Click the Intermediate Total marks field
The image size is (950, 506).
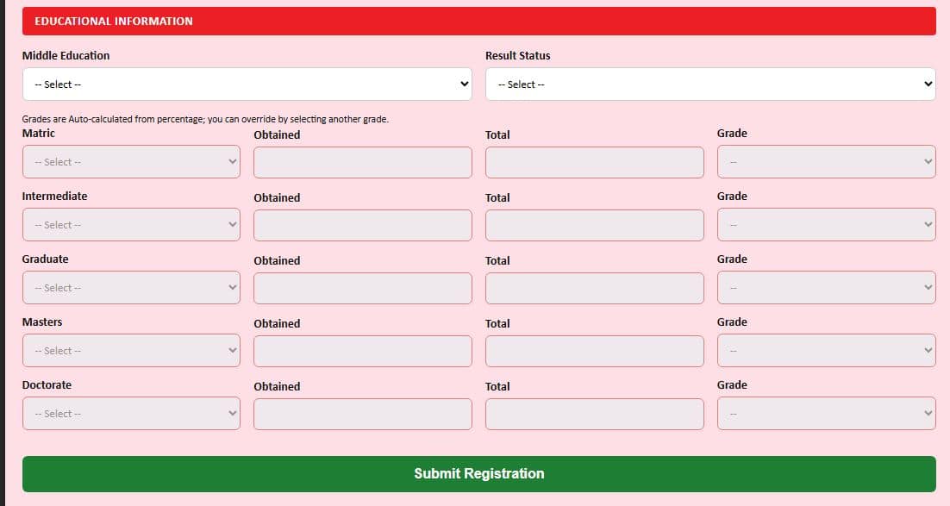(x=594, y=226)
